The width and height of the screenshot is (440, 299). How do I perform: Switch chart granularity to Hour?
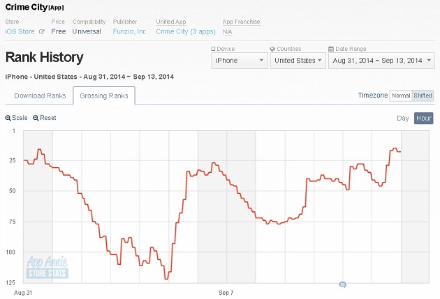424,118
